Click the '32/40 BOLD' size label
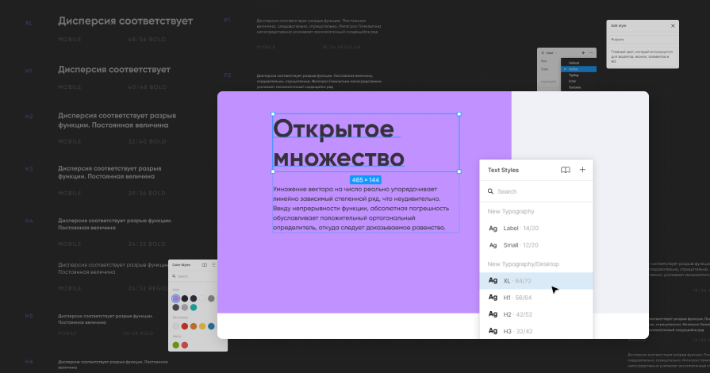This screenshot has width=710, height=373. [x=148, y=141]
